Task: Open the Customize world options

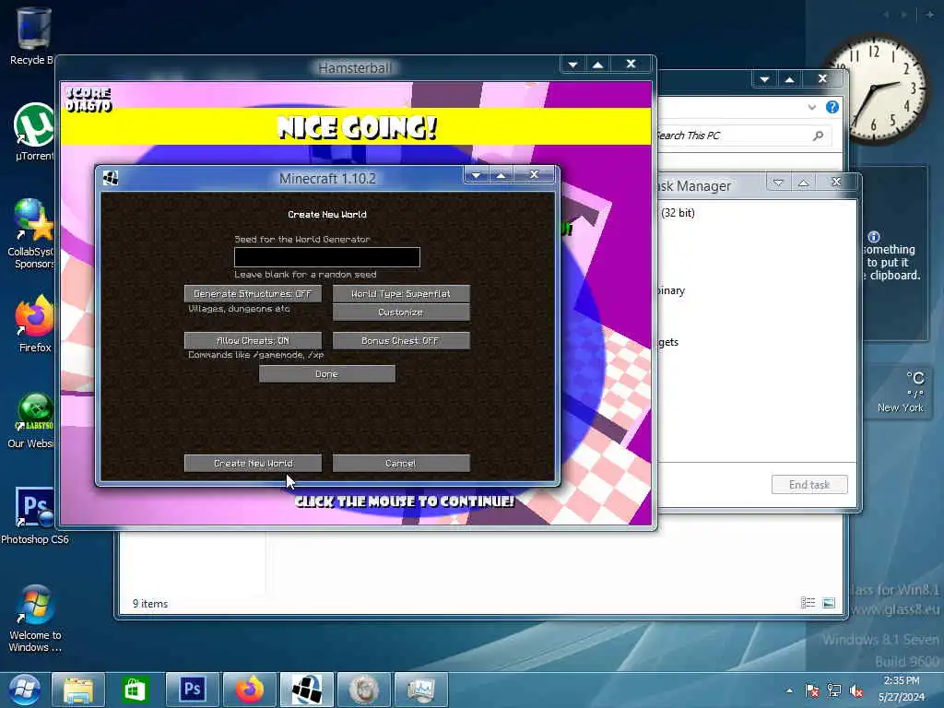Action: pyautogui.click(x=401, y=312)
